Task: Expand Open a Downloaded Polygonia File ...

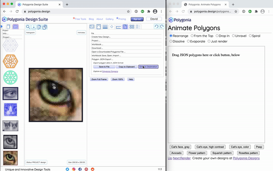Action: [126, 52]
